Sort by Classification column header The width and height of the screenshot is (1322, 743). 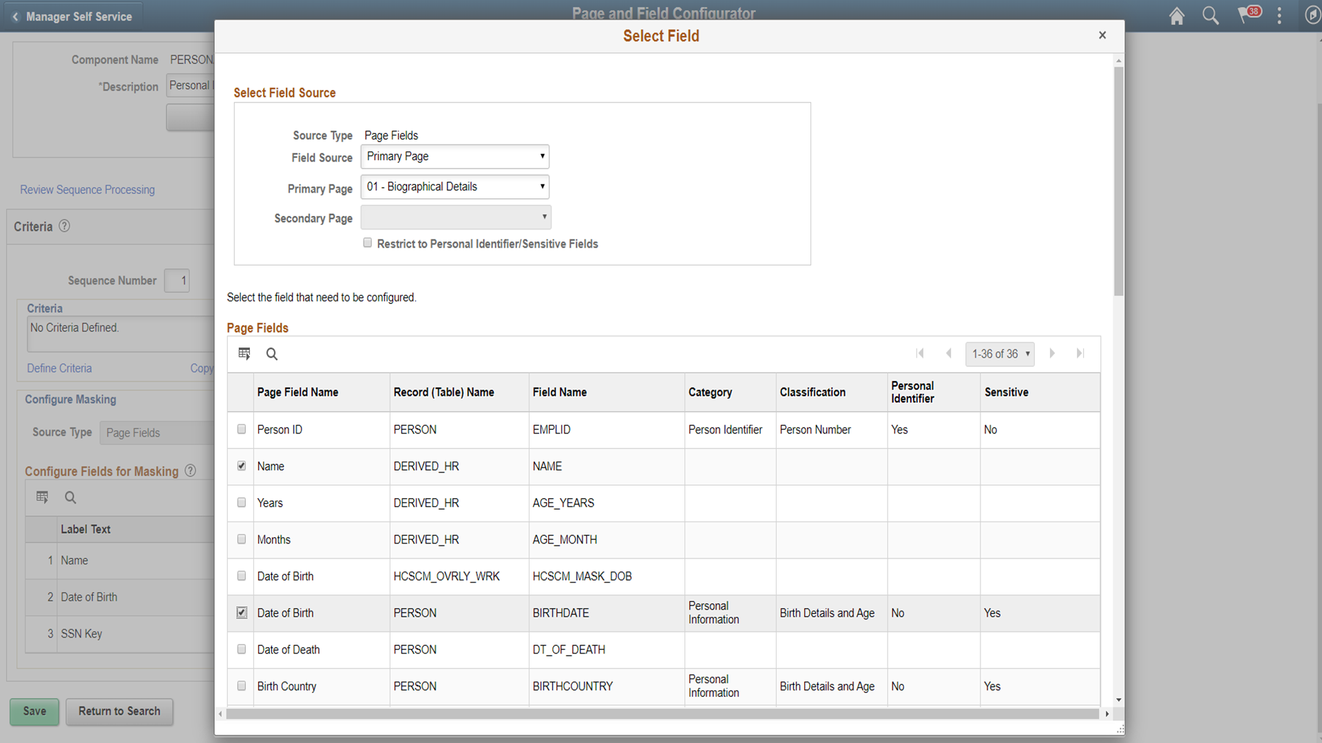[812, 392]
